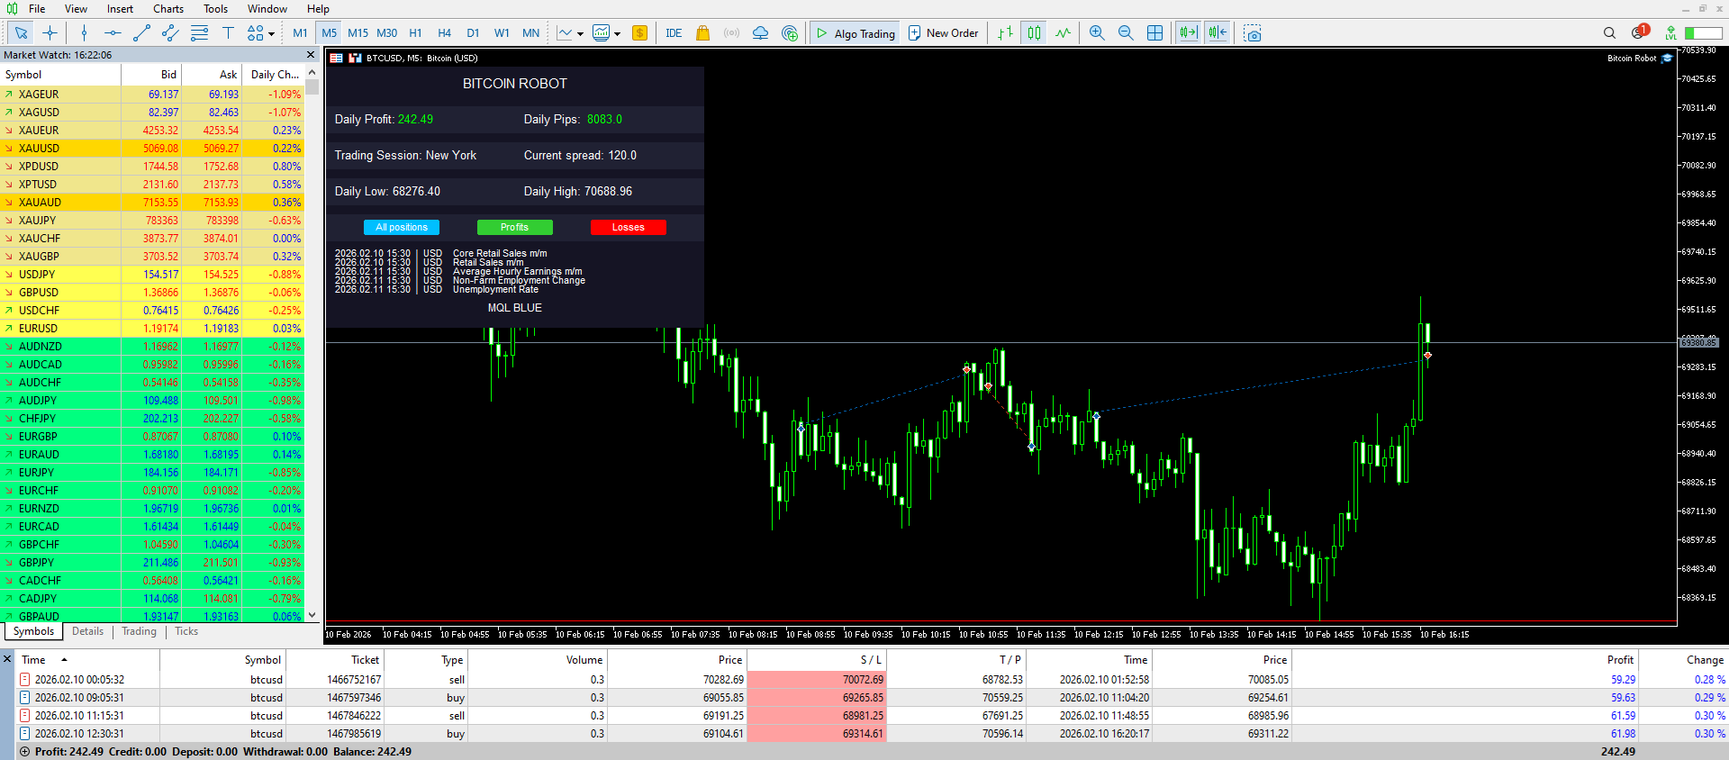1729x760 pixels.
Task: Select the equidistant channel tool
Action: (170, 33)
